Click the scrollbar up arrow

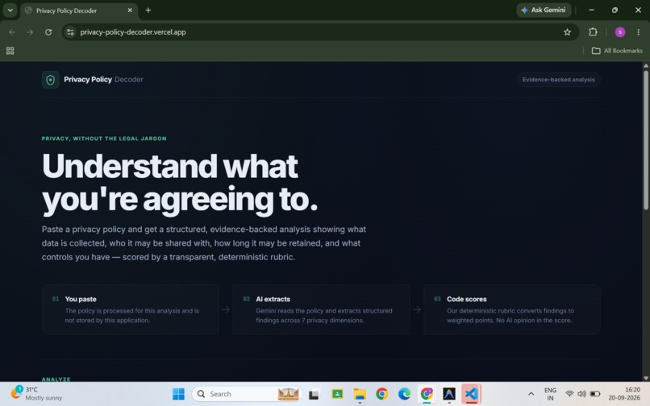pos(645,65)
